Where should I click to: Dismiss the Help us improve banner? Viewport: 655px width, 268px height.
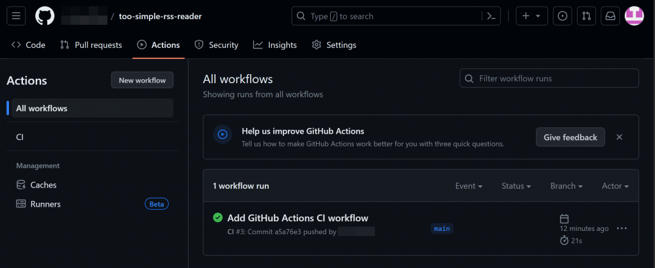(619, 137)
